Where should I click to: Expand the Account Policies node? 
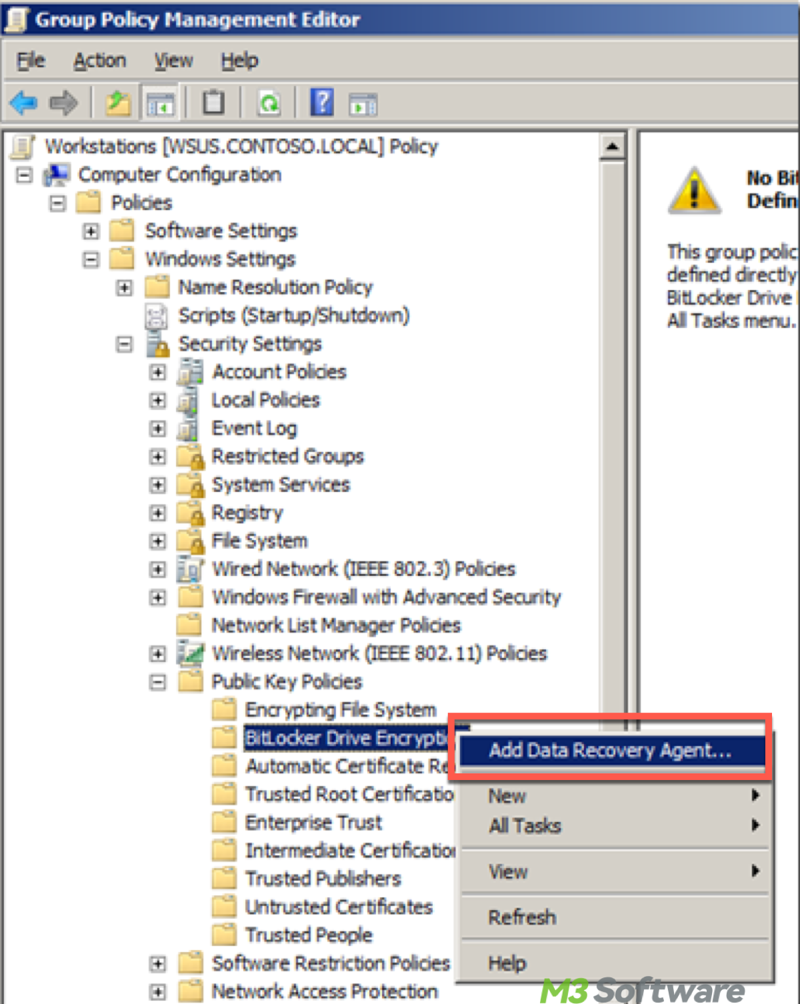(157, 372)
